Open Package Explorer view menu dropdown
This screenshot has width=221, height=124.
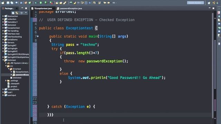26,13
